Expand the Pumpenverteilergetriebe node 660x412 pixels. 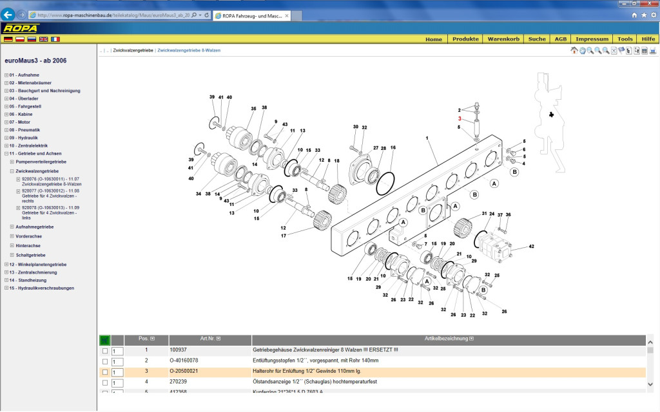click(12, 162)
